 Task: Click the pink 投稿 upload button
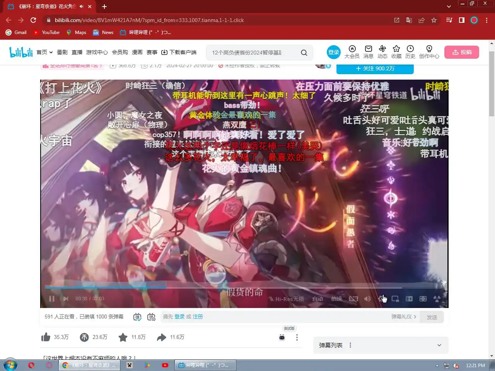pos(462,52)
